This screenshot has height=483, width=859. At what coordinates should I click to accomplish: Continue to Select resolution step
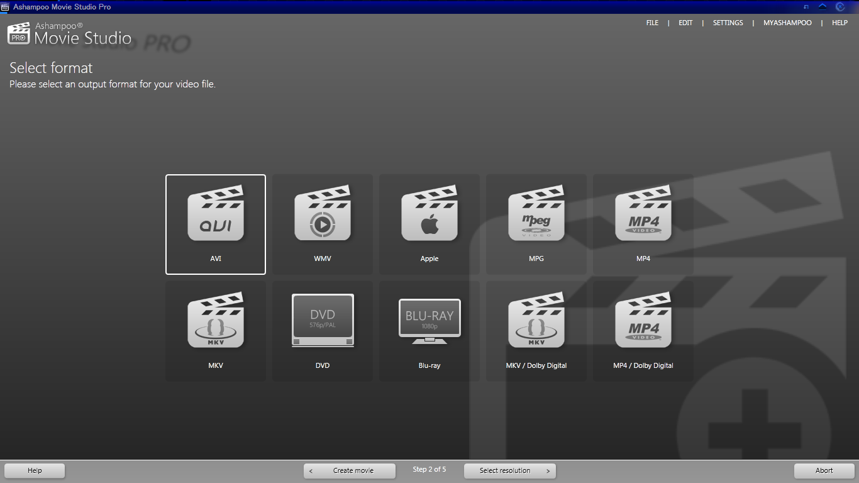pos(510,470)
